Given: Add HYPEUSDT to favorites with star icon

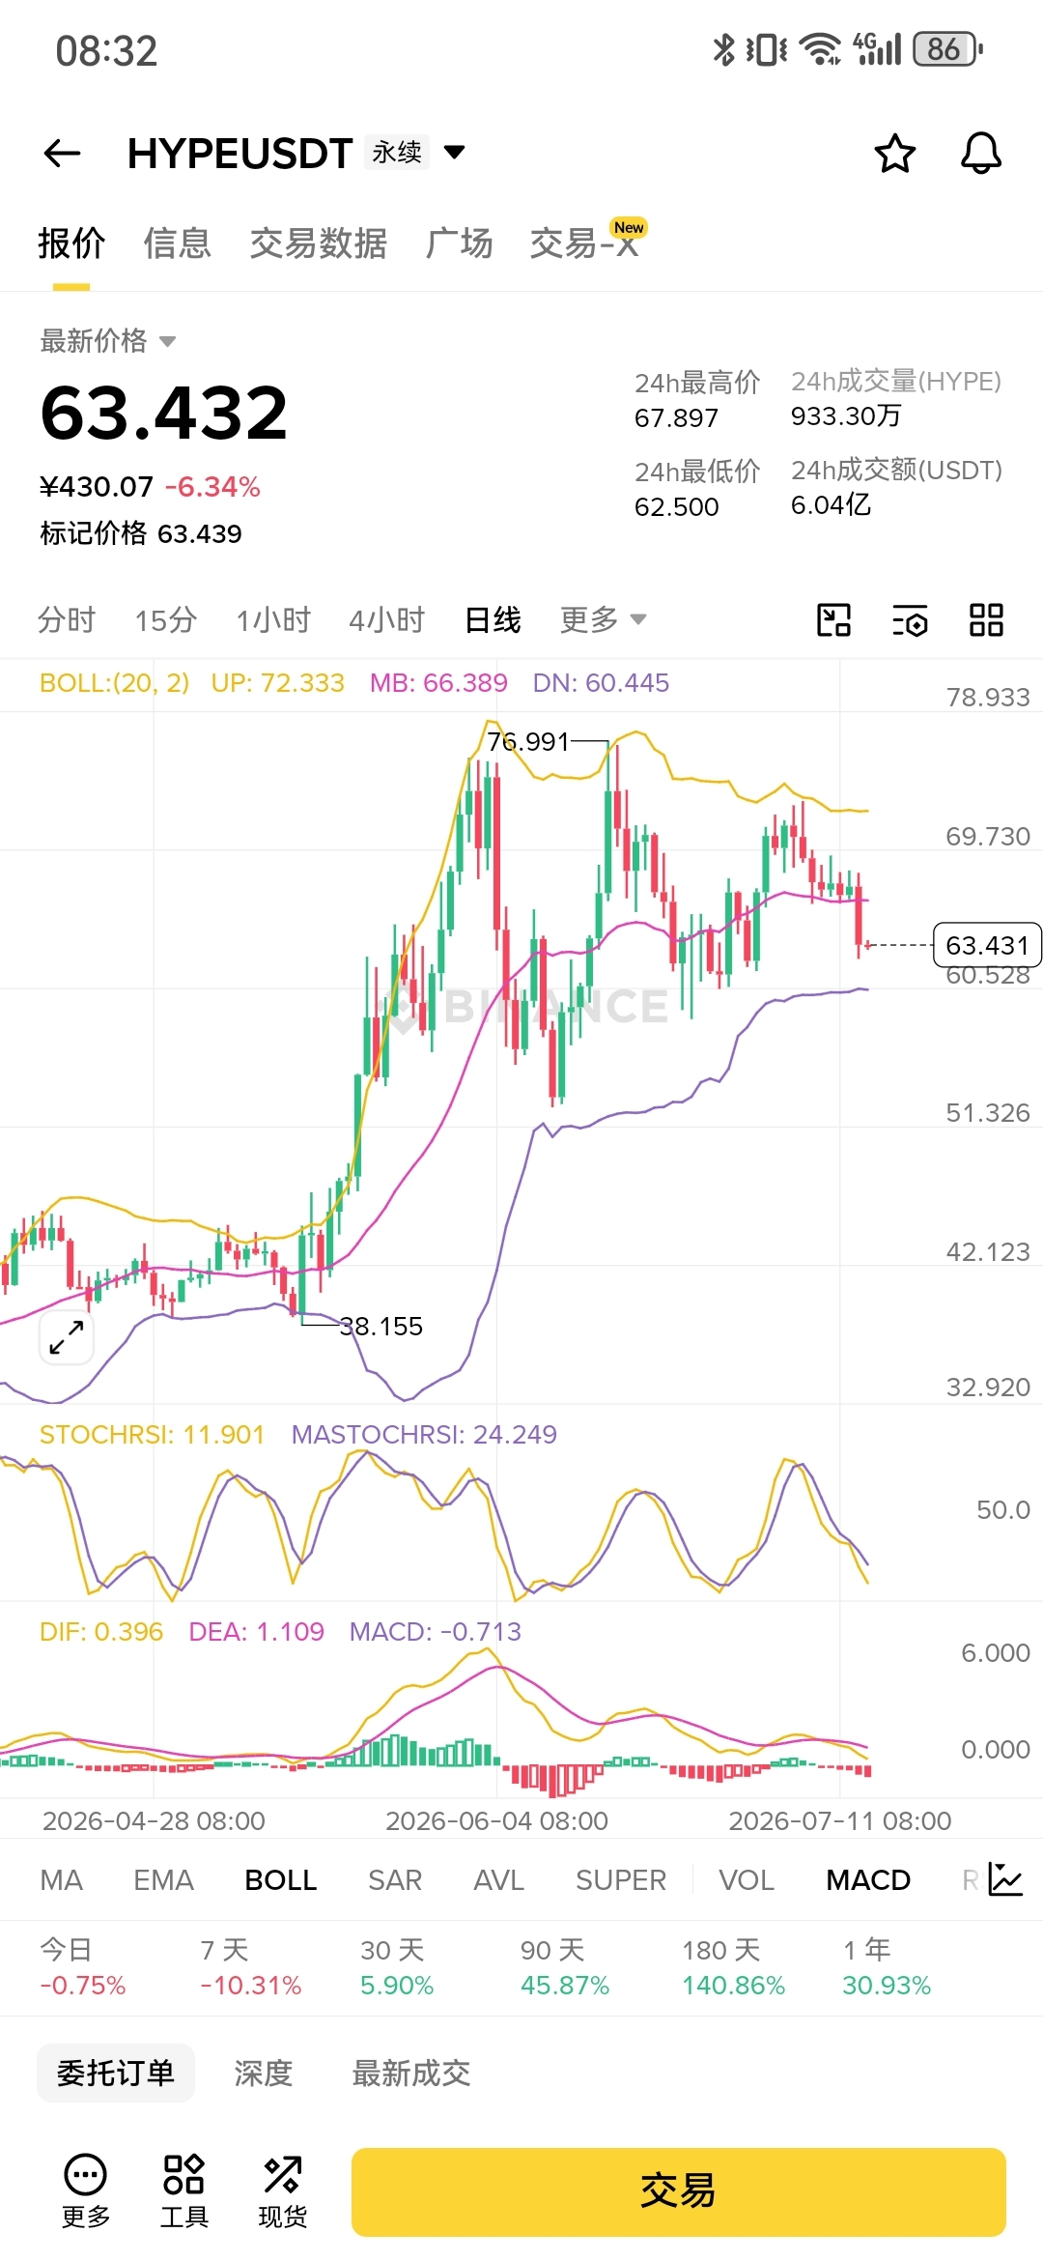Looking at the screenshot, I should [894, 153].
